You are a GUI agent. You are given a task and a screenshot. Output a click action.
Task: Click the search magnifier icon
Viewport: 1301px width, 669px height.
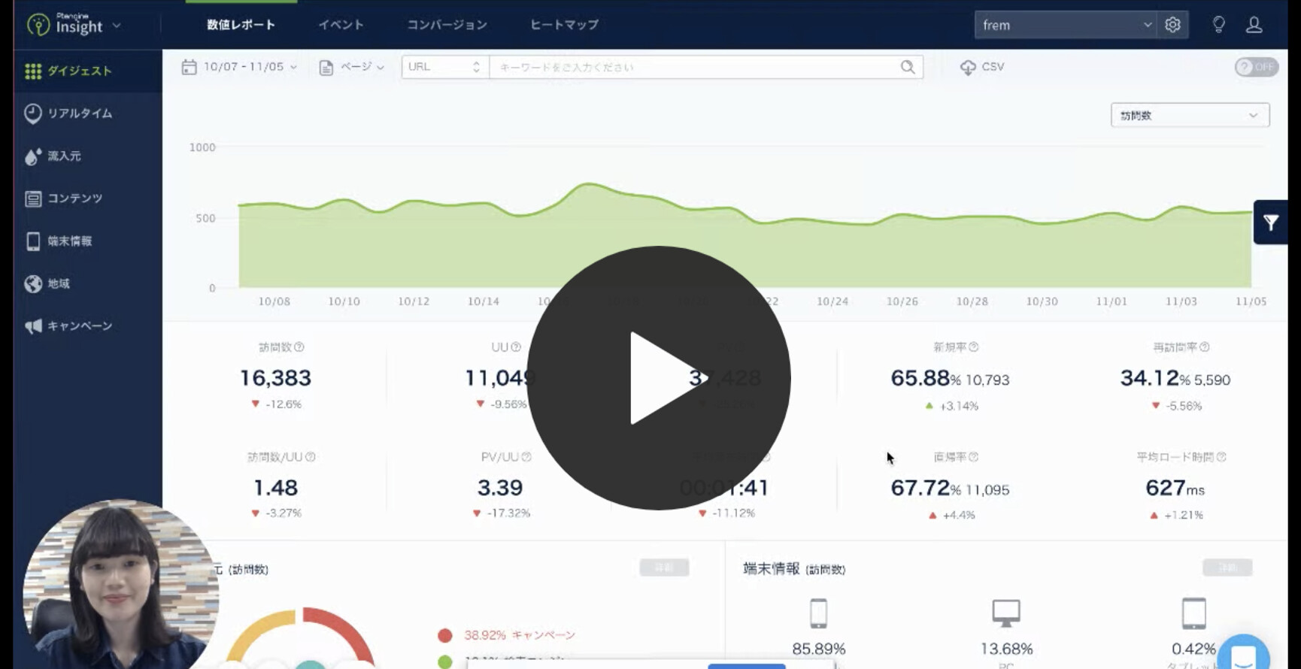coord(908,67)
